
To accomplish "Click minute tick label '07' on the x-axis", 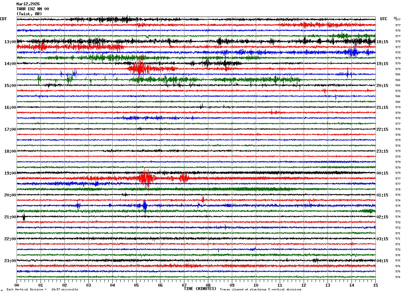I will [184, 285].
